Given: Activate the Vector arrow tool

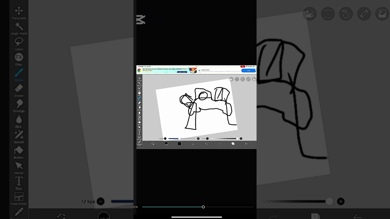Looking at the screenshot, I should 140,127.
